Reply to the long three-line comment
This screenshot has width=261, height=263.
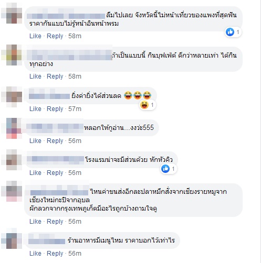(x=55, y=222)
